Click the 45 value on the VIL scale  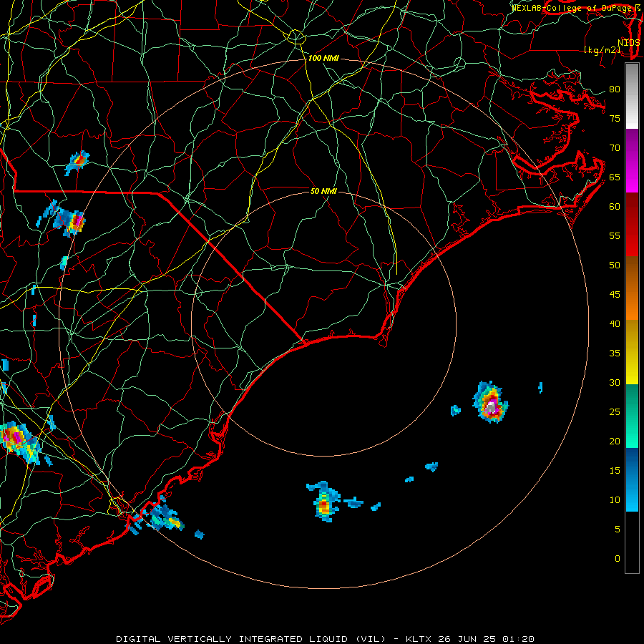pyautogui.click(x=615, y=295)
